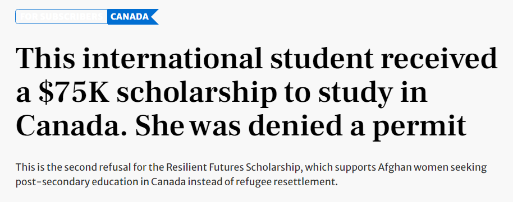Click the FOR SUBSCRIBERS badge
513x202 pixels.
click(62, 17)
